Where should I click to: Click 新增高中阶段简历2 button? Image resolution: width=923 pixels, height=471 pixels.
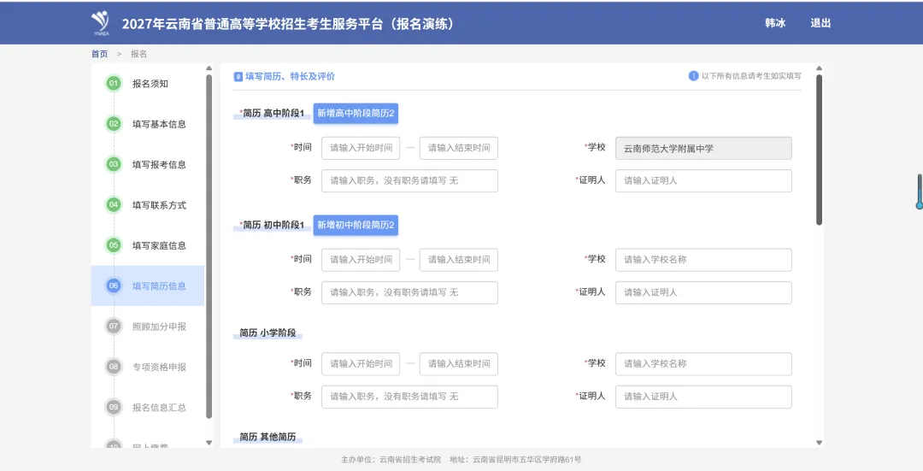[356, 113]
